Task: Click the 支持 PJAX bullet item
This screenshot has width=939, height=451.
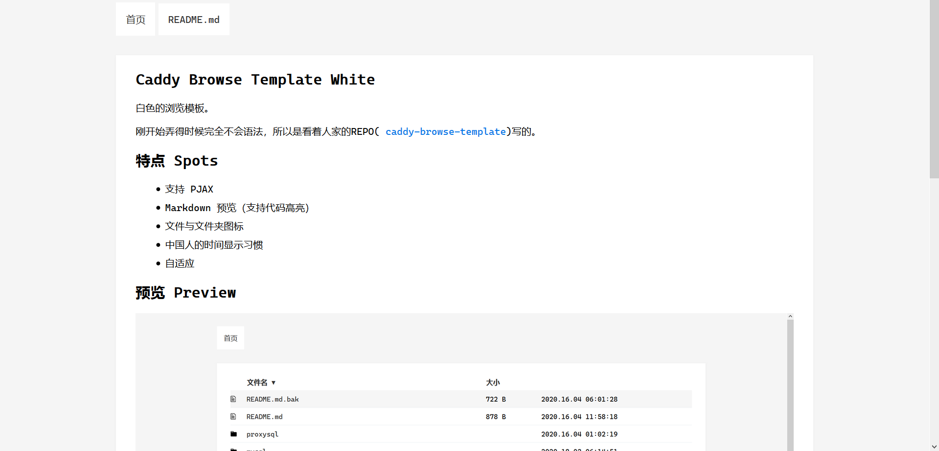Action: click(189, 189)
